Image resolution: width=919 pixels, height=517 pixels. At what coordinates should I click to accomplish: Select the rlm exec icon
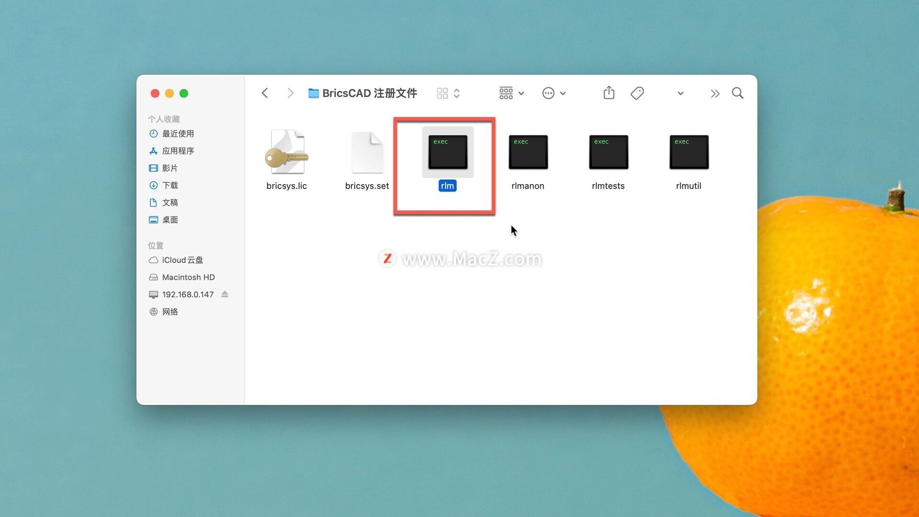tap(448, 152)
